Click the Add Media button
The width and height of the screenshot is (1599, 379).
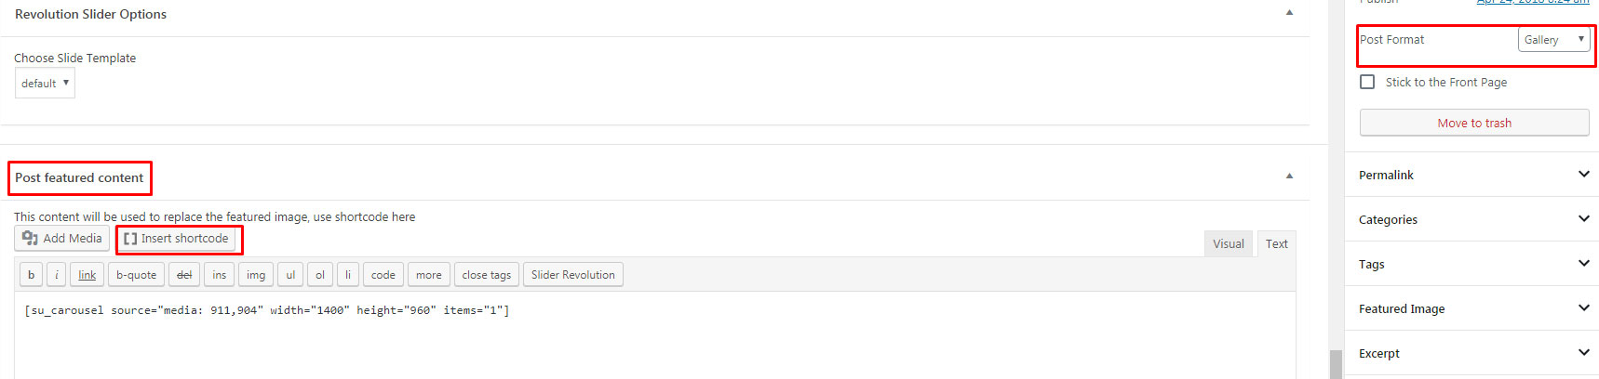tap(61, 239)
